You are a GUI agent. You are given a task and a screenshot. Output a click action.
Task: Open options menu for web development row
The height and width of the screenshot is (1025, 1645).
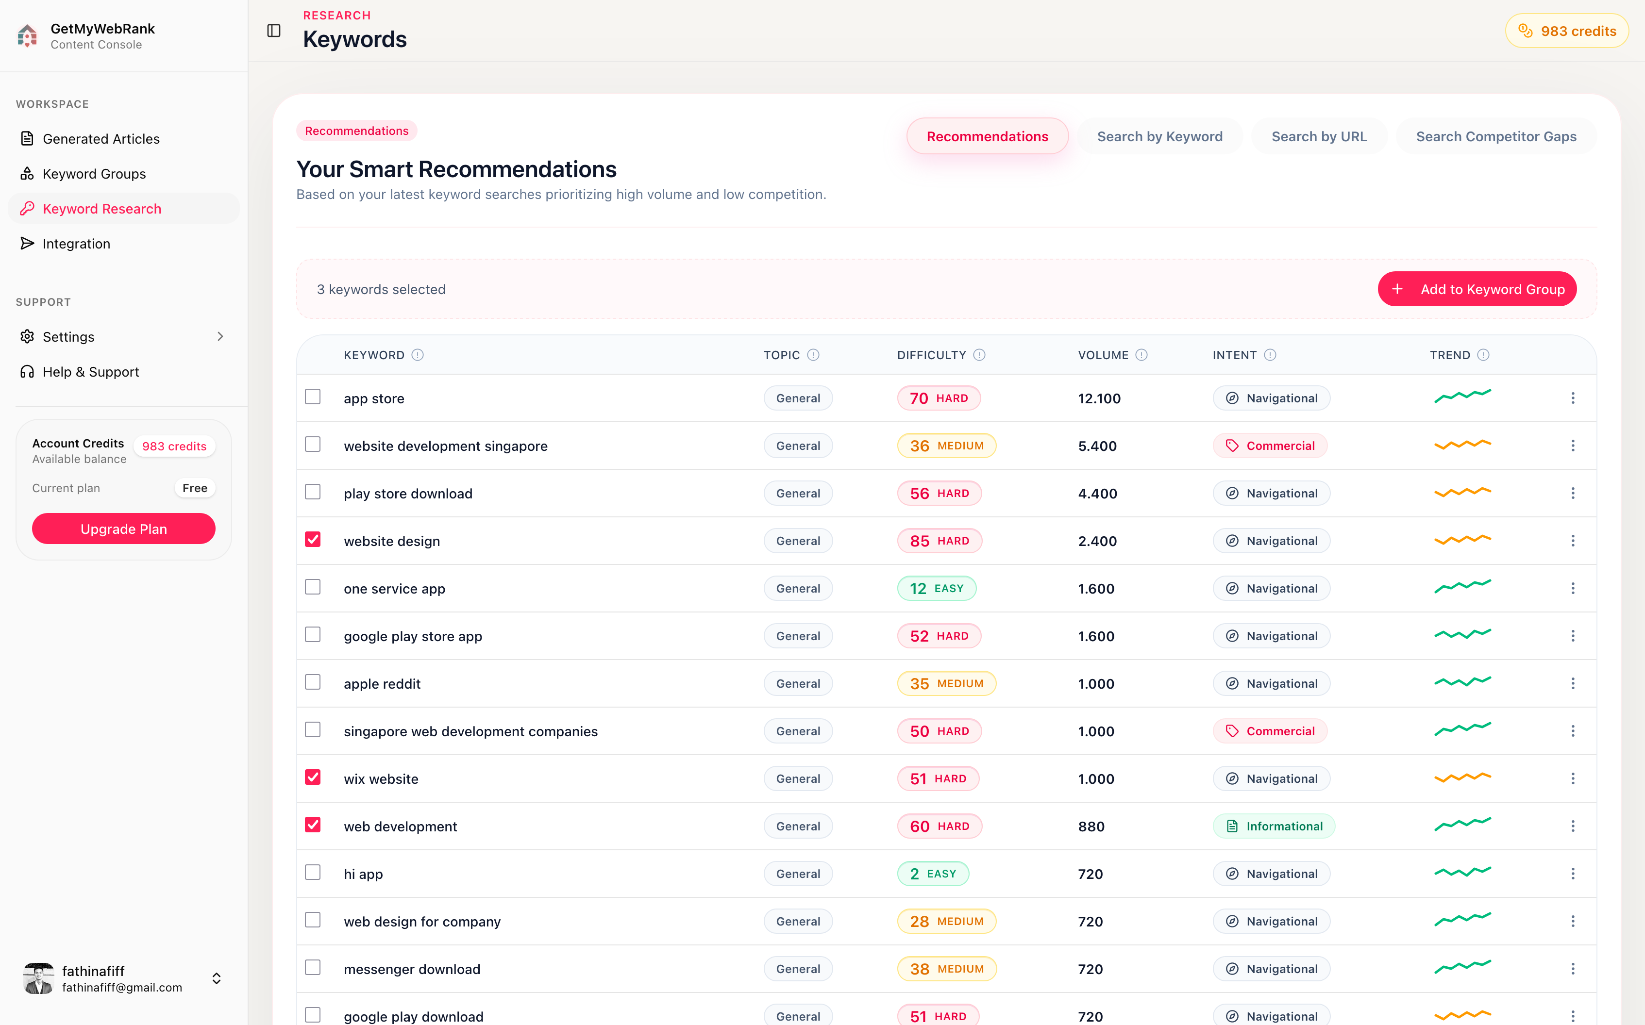click(x=1573, y=825)
